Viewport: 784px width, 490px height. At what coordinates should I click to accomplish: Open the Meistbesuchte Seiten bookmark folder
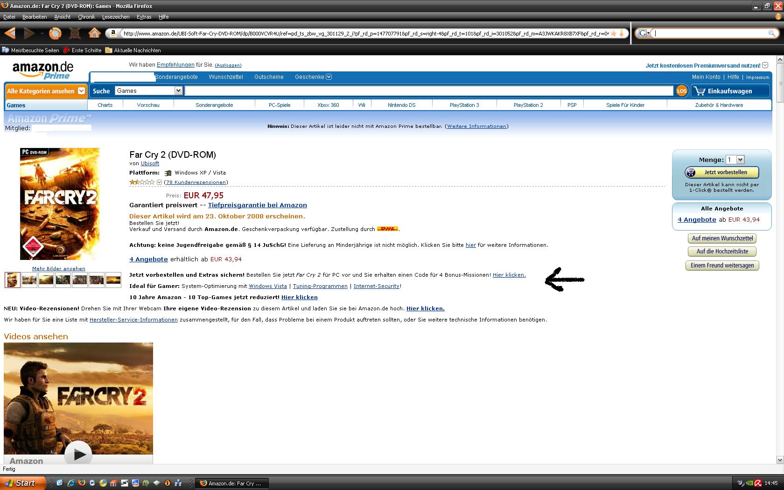[x=31, y=50]
